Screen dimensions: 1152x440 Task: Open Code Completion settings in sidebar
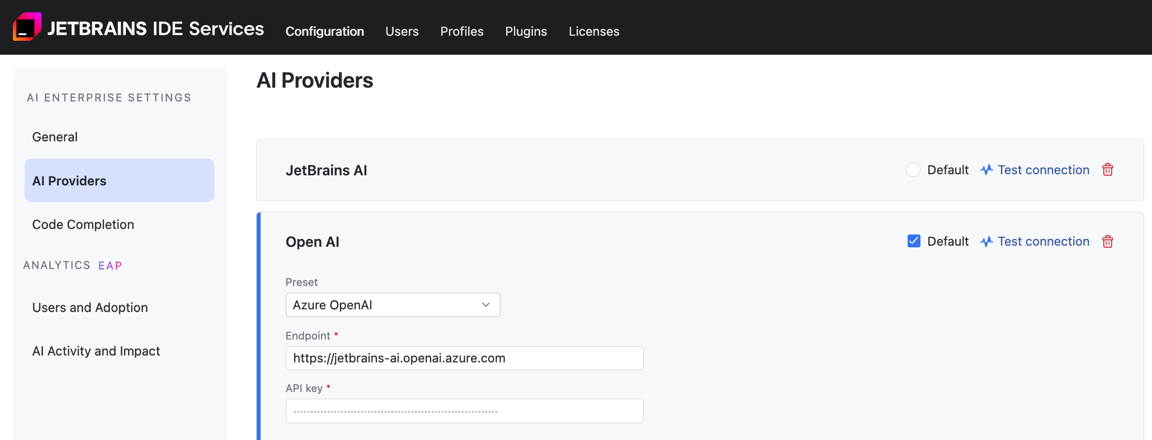click(x=83, y=224)
